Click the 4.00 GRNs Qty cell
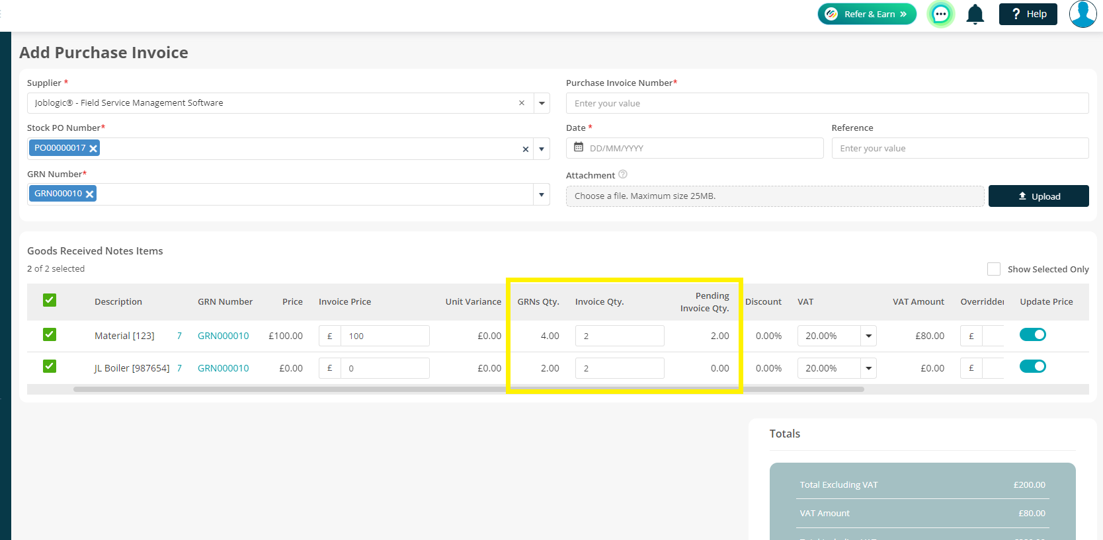This screenshot has height=540, width=1103. (x=550, y=336)
